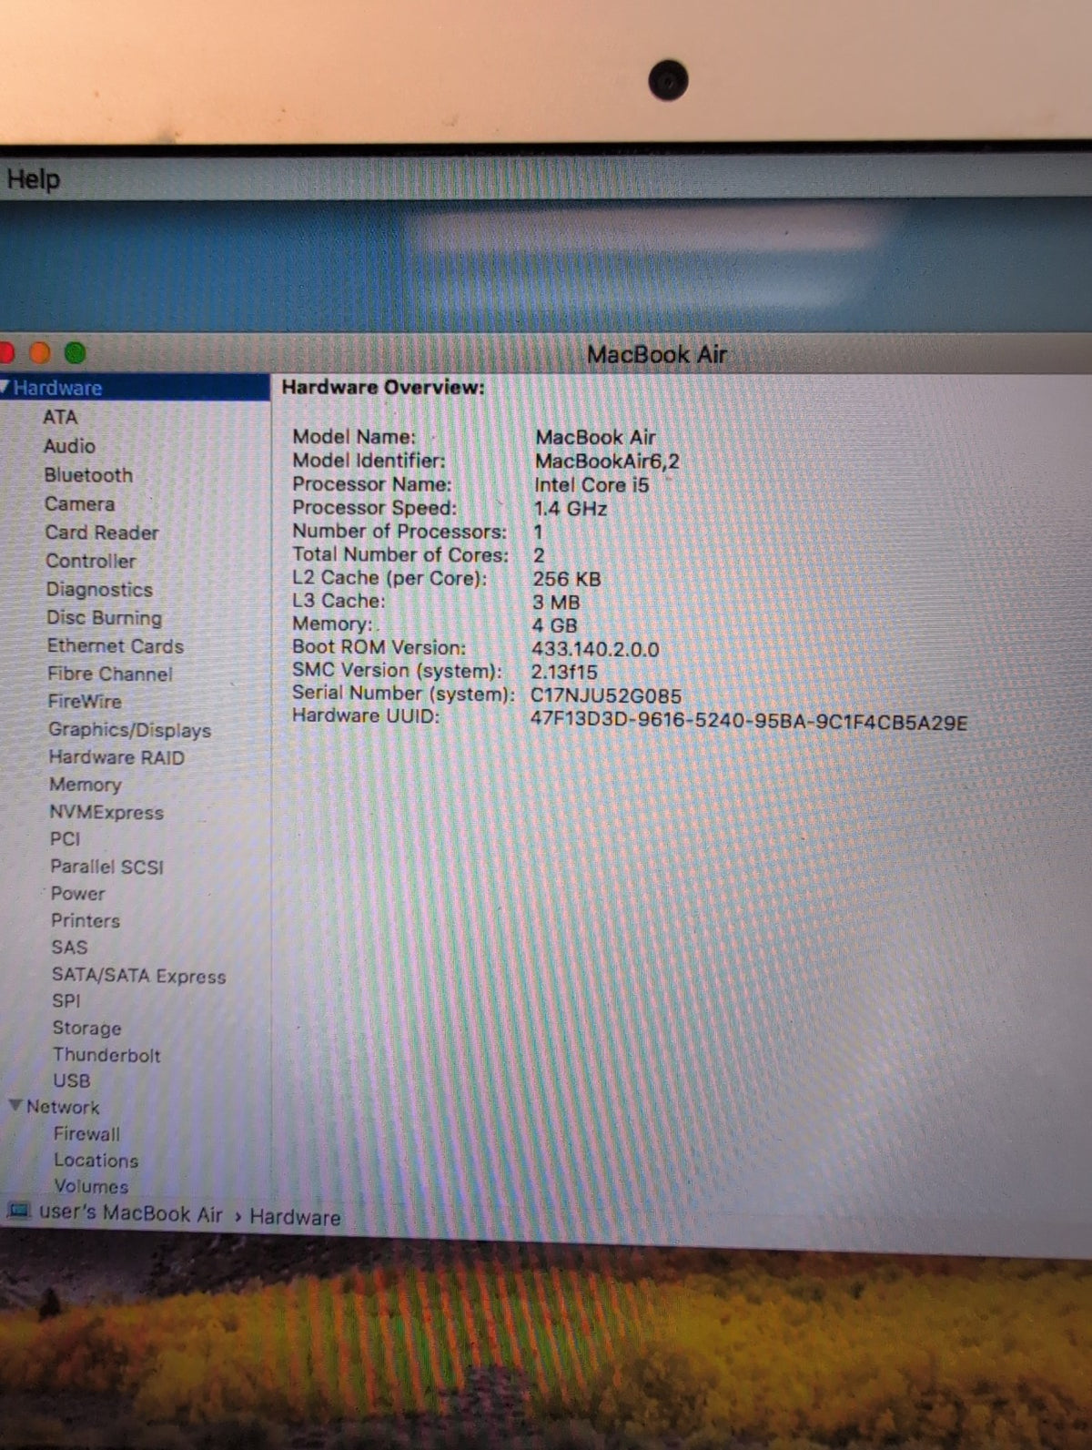
Task: Select Disc Burning entry
Action: click(104, 618)
